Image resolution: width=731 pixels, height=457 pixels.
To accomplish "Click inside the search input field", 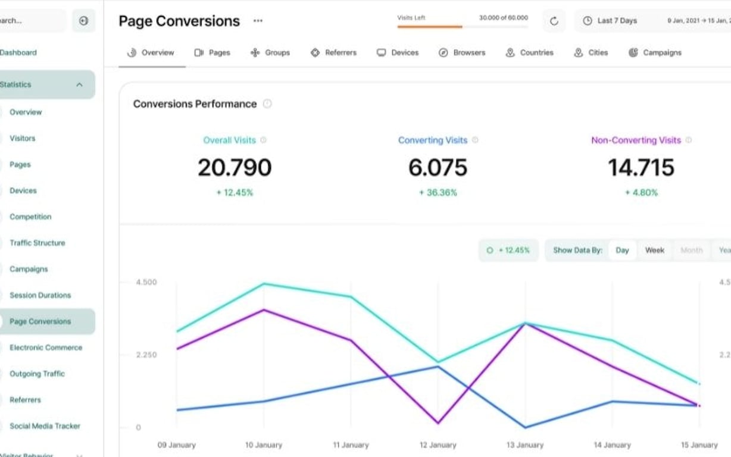I will pyautogui.click(x=33, y=20).
